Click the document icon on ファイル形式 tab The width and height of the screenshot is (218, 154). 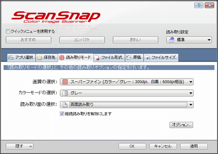tap(97, 58)
